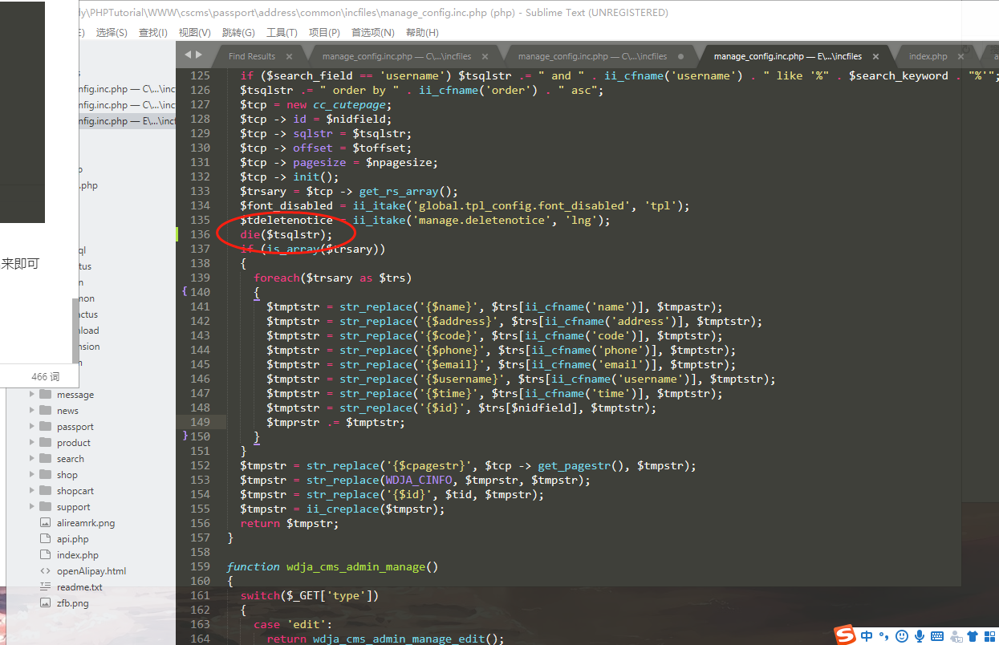Click the Sogou input method logo

point(846,635)
